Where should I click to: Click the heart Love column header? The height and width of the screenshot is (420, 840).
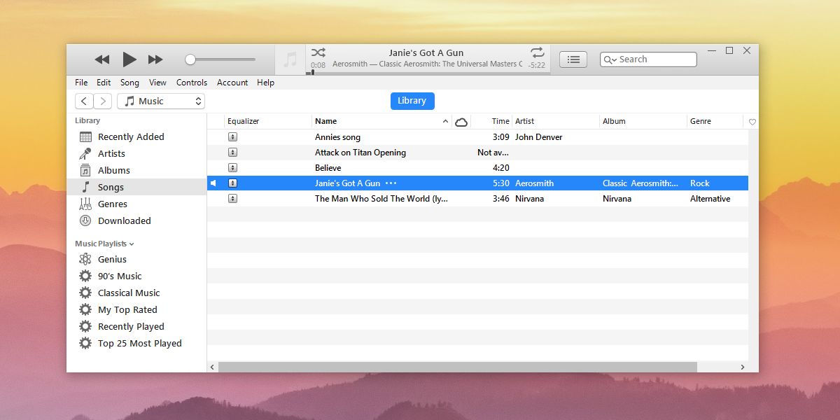[x=752, y=122]
